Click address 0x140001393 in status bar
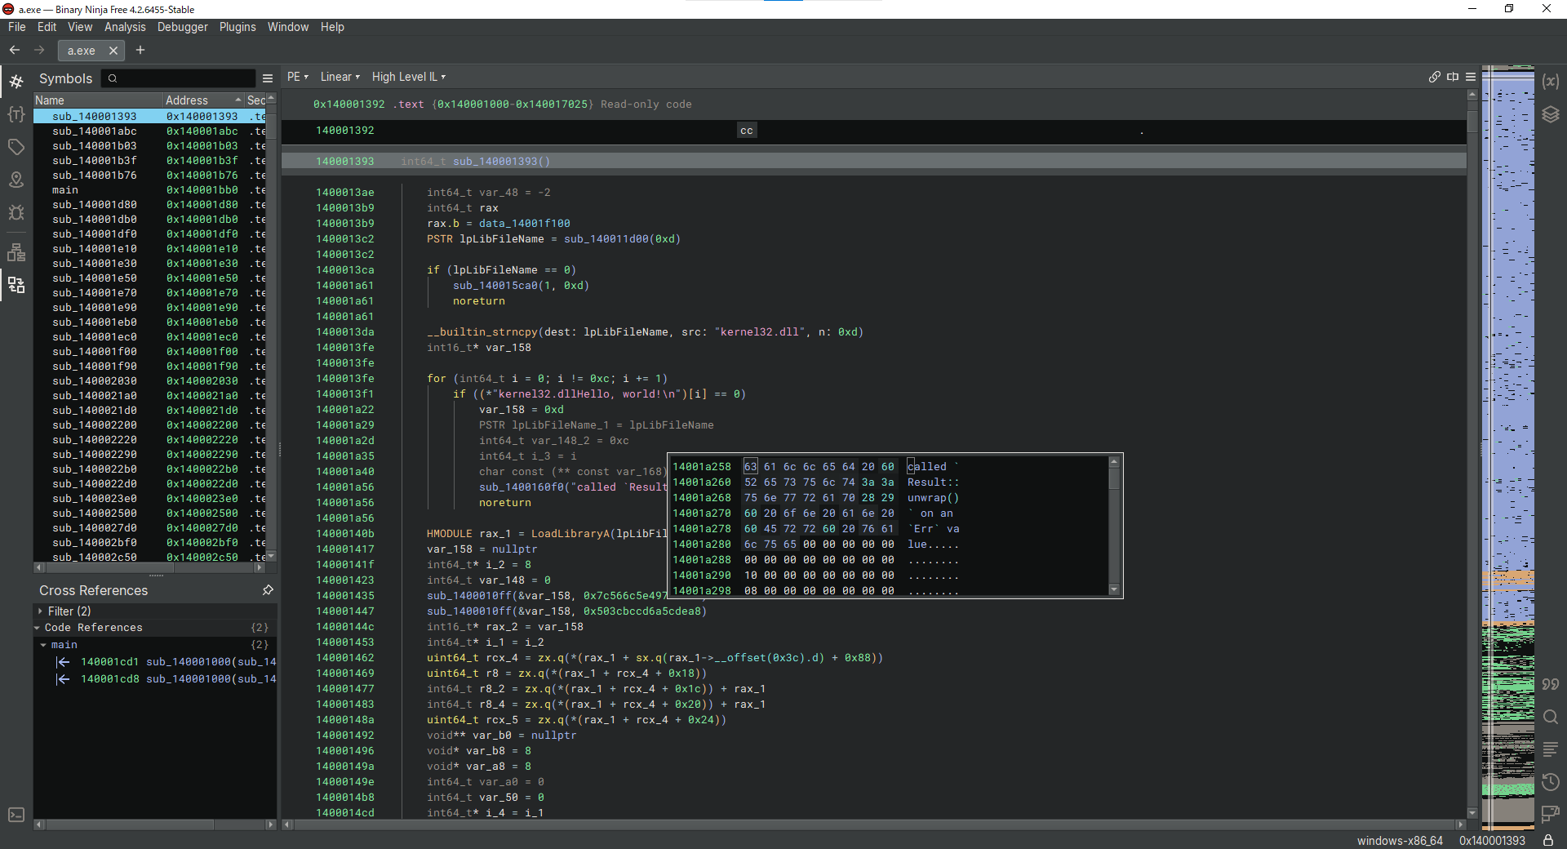The height and width of the screenshot is (849, 1567). coord(1492,841)
